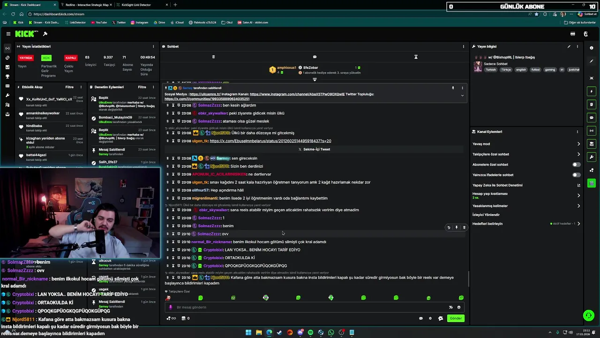Click the info icon in right widget rail

(592, 48)
